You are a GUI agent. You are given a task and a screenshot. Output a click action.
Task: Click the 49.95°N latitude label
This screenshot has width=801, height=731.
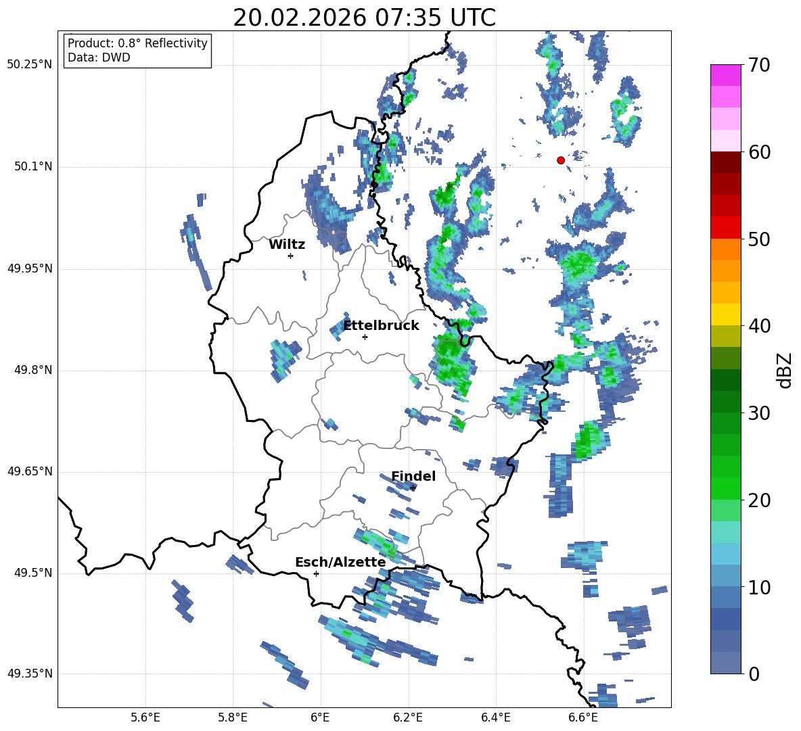pos(30,268)
